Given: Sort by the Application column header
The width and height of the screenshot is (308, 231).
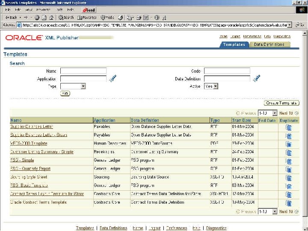Looking at the screenshot, I should click(x=104, y=120).
